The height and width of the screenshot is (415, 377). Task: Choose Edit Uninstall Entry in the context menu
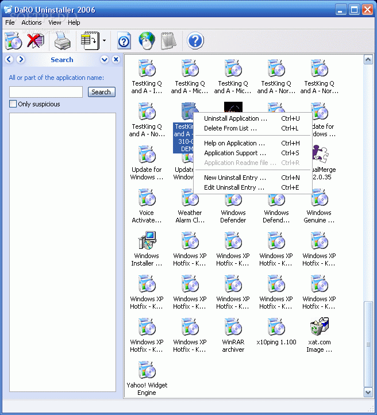(253, 187)
